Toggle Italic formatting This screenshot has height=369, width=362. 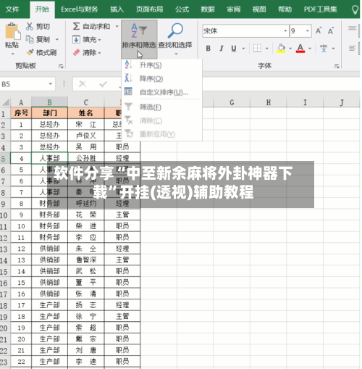[x=221, y=49]
